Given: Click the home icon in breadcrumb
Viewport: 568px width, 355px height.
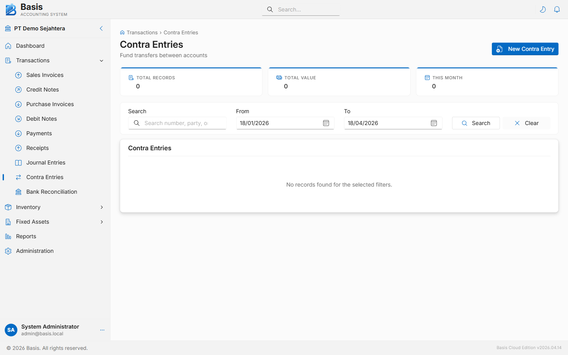Looking at the screenshot, I should pos(122,33).
